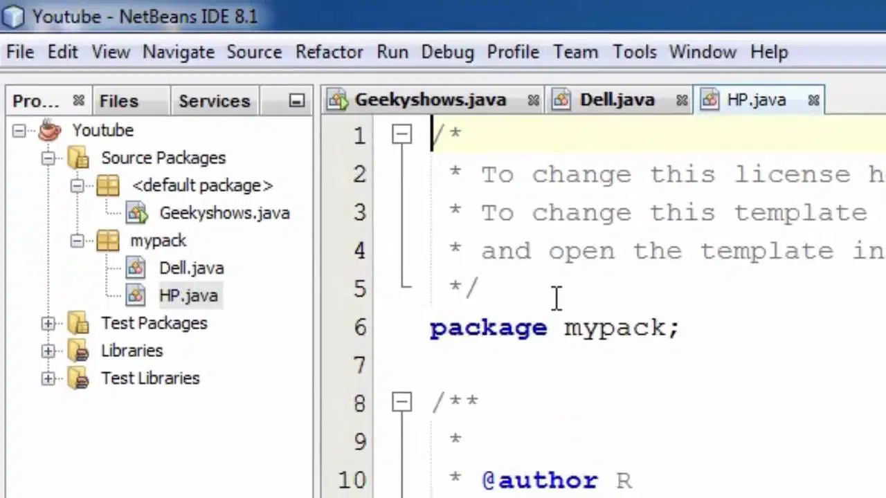The width and height of the screenshot is (886, 498).
Task: Click the Youtube project coffee cup icon
Action: click(x=50, y=130)
